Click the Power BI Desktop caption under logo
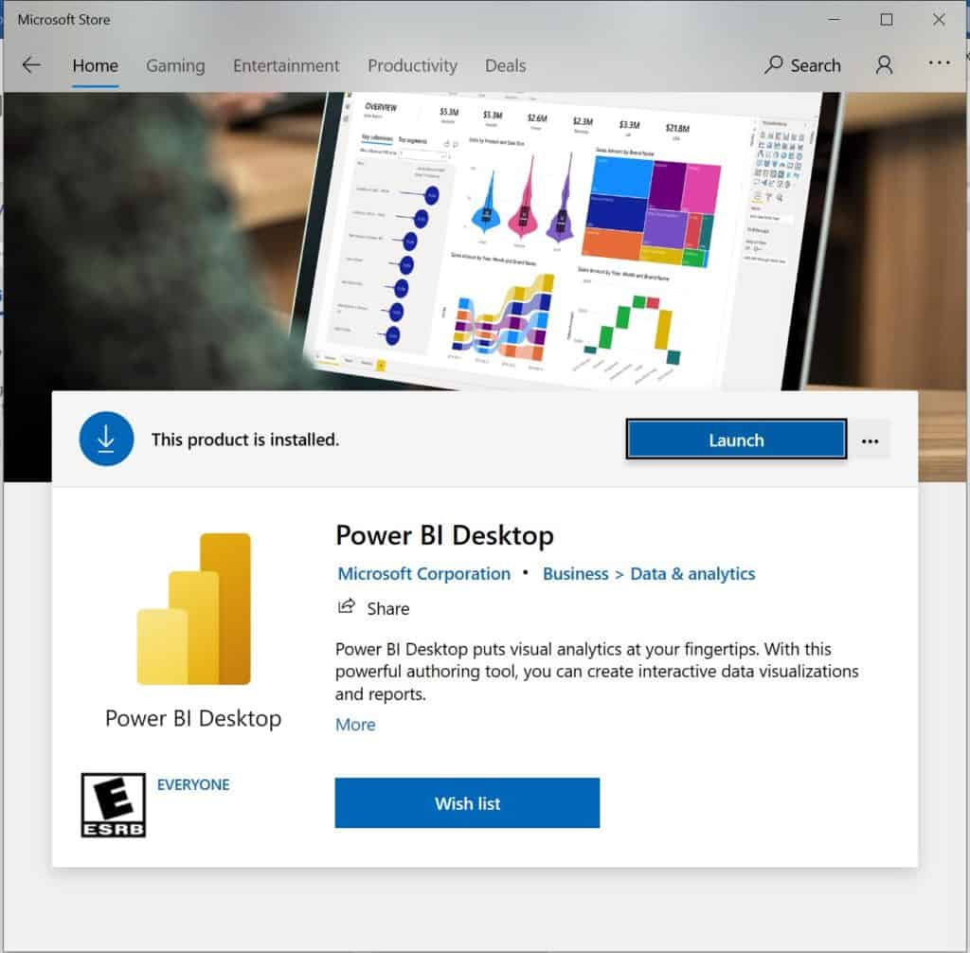The width and height of the screenshot is (970, 953). tap(193, 718)
